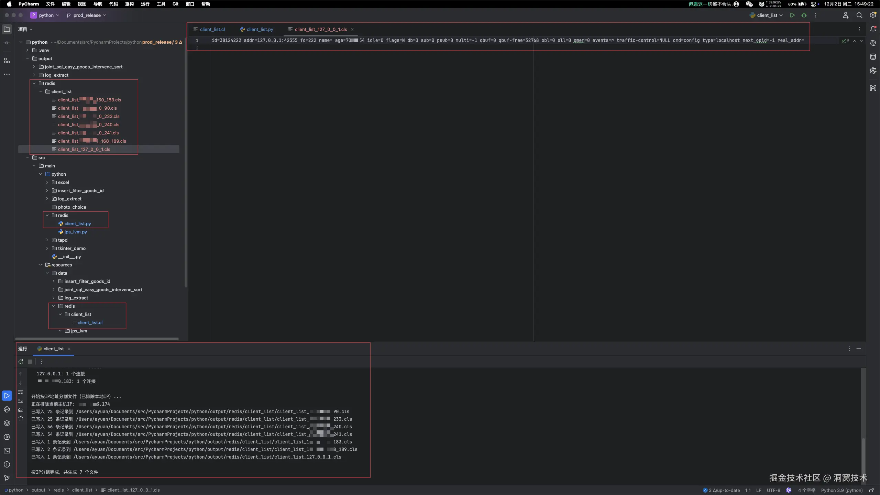Run the project with the Run button
Image resolution: width=880 pixels, height=495 pixels.
point(792,15)
